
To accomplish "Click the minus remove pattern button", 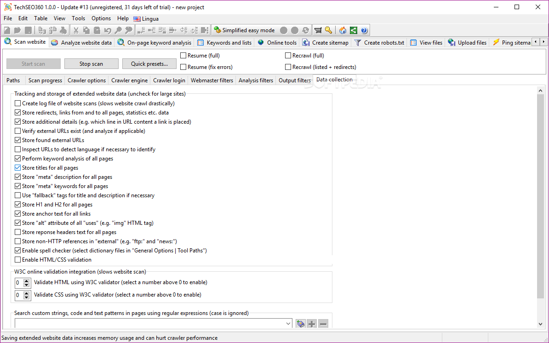I will point(323,324).
